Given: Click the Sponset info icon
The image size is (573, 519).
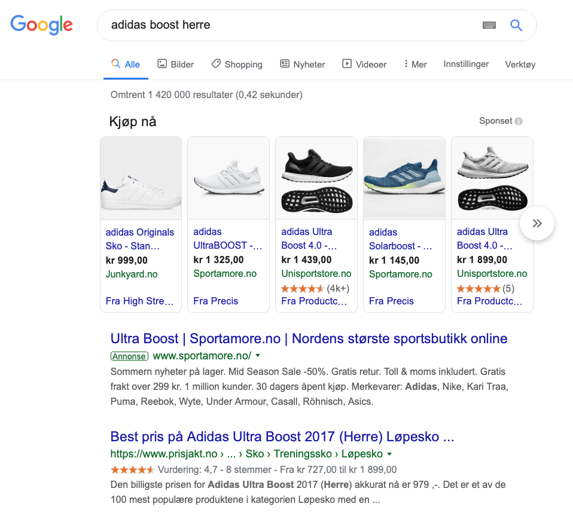Looking at the screenshot, I should pos(519,121).
